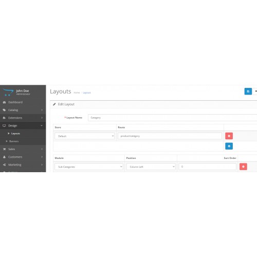Viewport: 257px width, 257px height.
Task: Click the Extensions puzzle icon in sidebar
Action: click(4, 118)
